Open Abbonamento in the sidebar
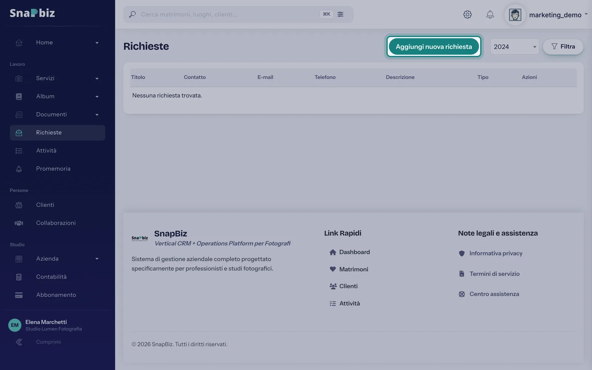This screenshot has width=592, height=370. pyautogui.click(x=57, y=295)
